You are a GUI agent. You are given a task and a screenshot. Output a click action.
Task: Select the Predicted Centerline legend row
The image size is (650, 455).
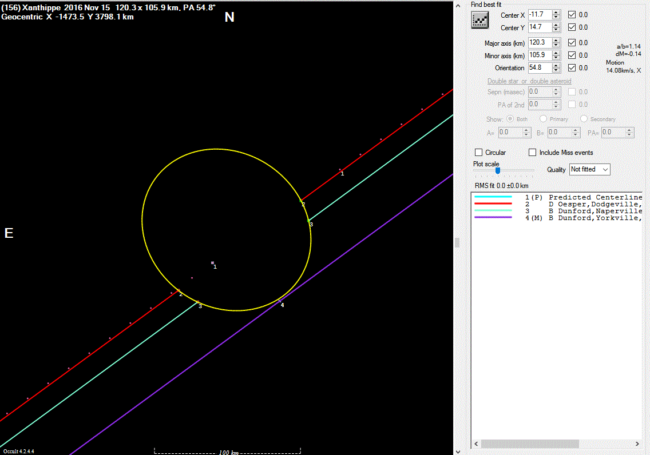click(x=557, y=197)
